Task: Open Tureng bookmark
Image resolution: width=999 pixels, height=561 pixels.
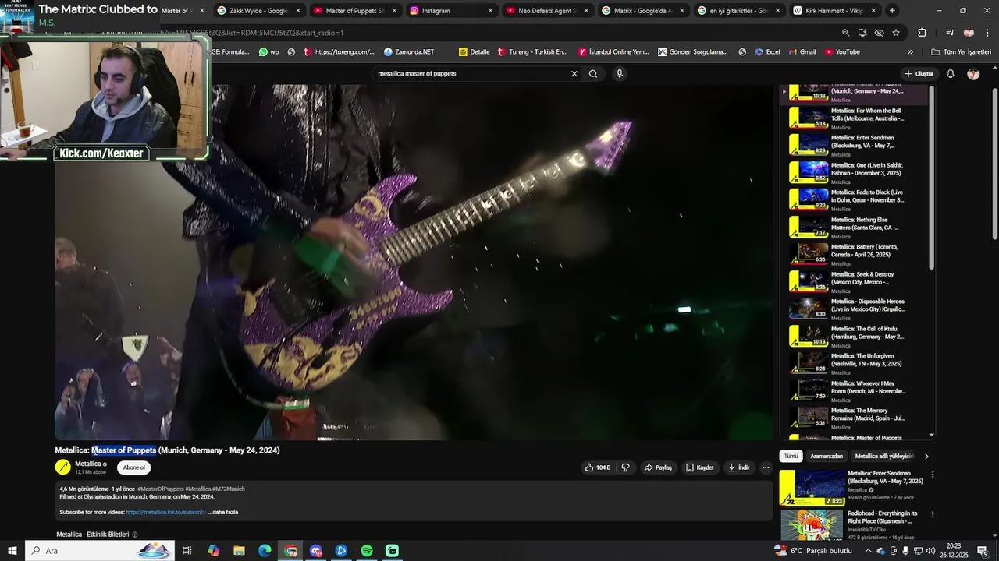Action: click(532, 52)
